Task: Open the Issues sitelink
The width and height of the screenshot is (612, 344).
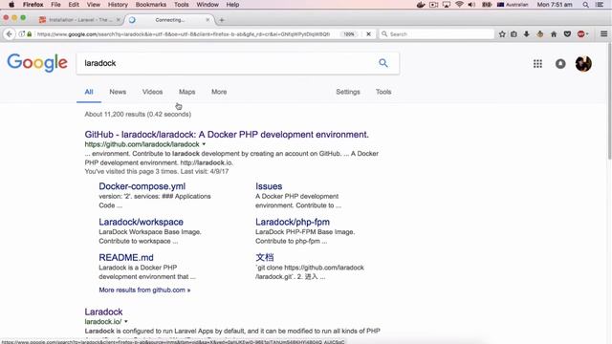Action: (x=269, y=186)
